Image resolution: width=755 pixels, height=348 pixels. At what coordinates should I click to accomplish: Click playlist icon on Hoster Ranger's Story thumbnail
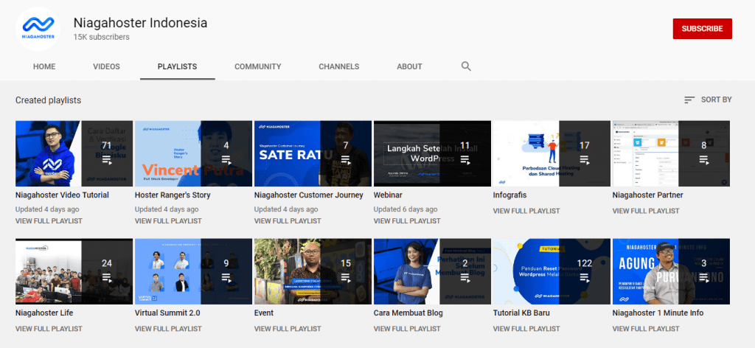point(226,160)
